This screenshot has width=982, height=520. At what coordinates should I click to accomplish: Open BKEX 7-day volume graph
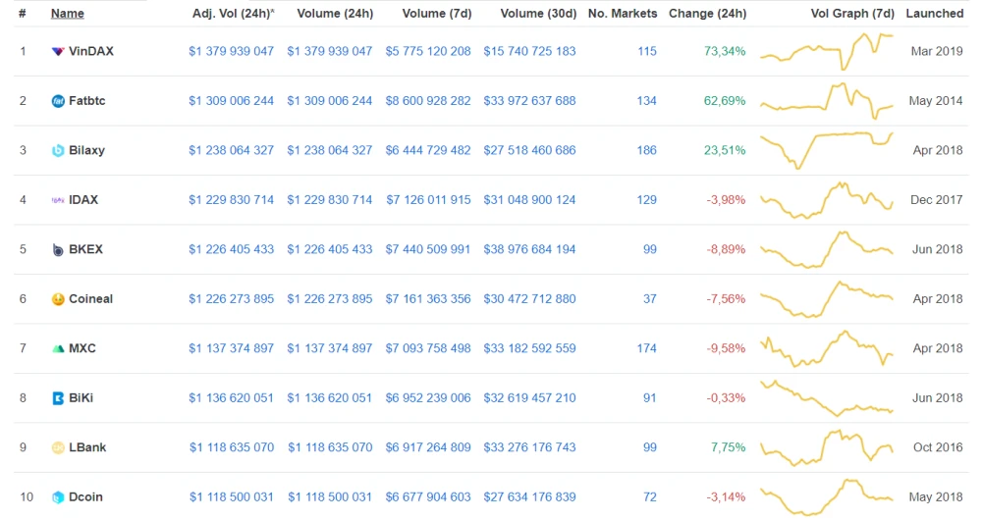[x=827, y=249]
